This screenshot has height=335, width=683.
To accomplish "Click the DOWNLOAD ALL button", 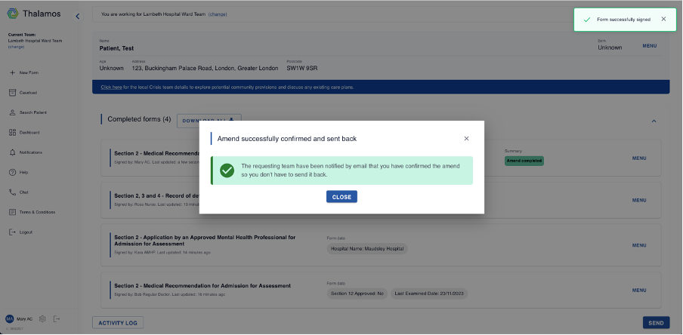I will tap(209, 121).
